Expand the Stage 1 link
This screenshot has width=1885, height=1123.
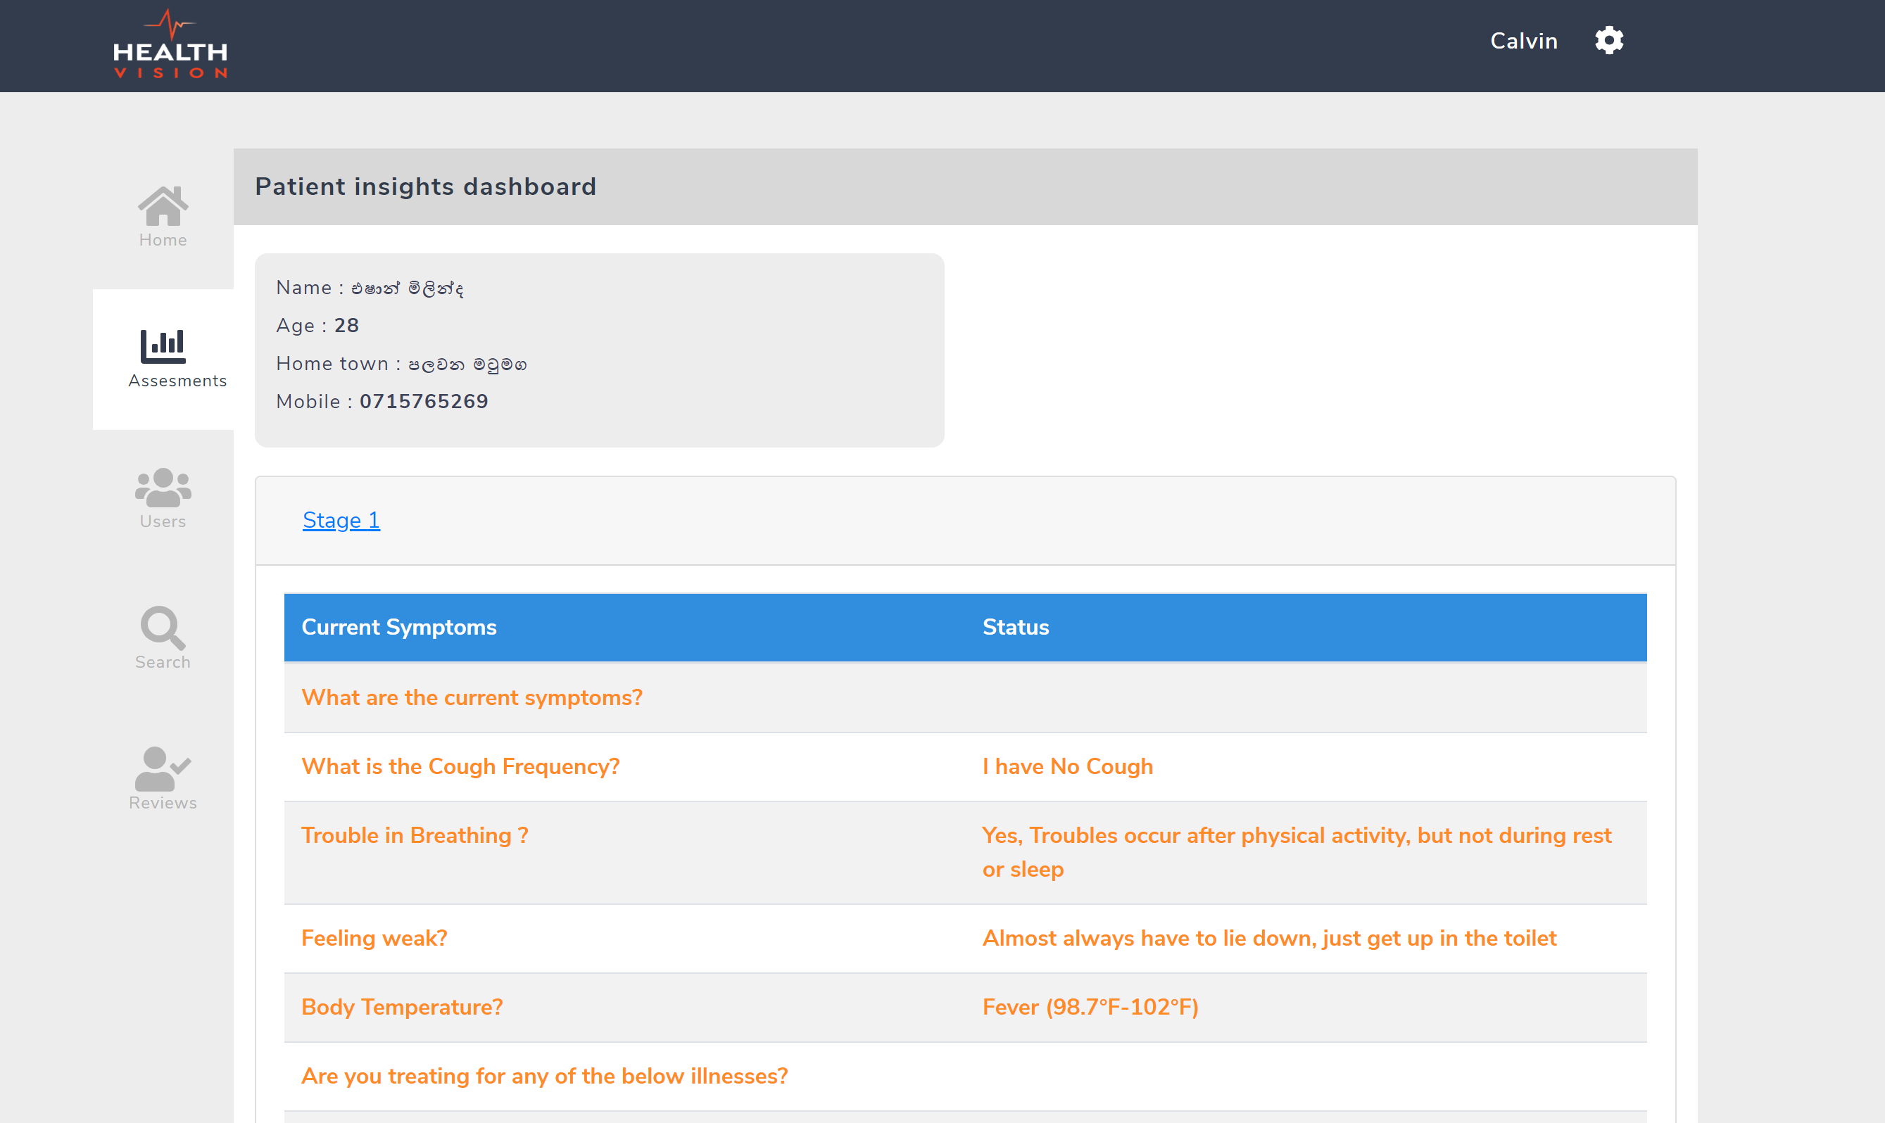coord(341,520)
